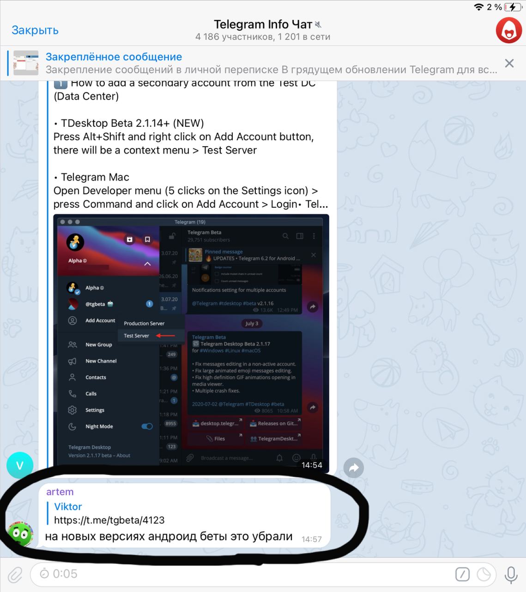The image size is (526, 592).
Task: Open the Telegram desktop screenshot image
Action: [191, 344]
